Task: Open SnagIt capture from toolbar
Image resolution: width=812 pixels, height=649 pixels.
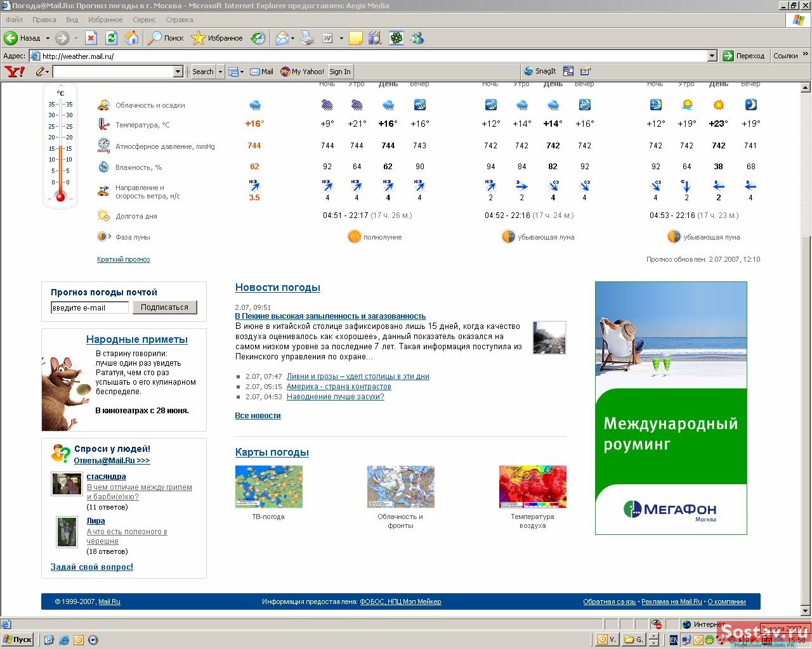Action: coord(540,72)
